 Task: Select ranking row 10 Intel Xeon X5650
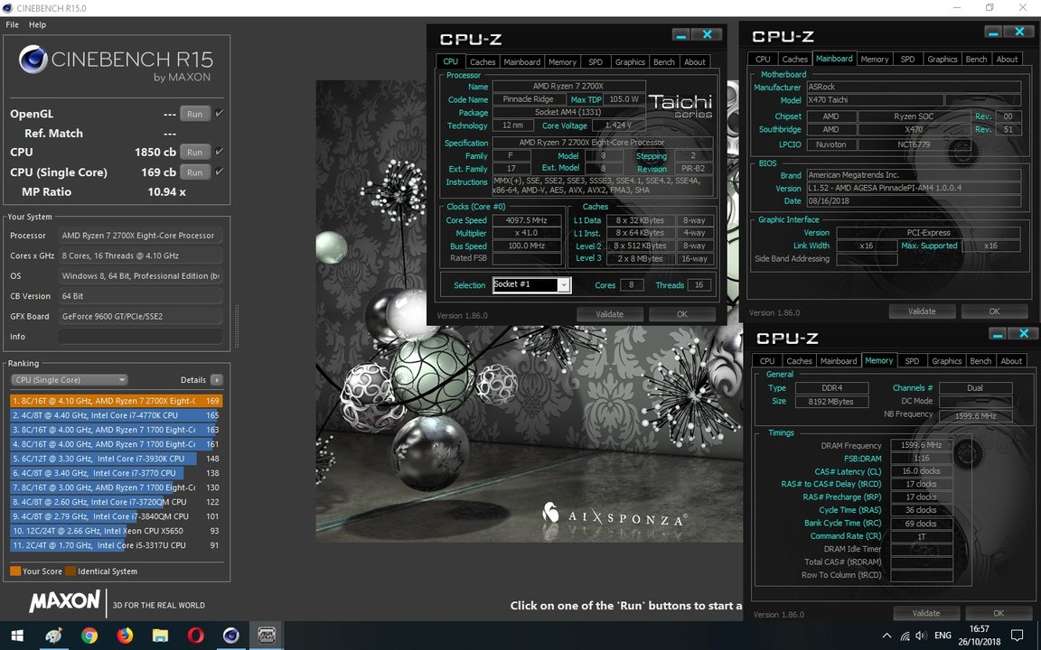pyautogui.click(x=117, y=531)
